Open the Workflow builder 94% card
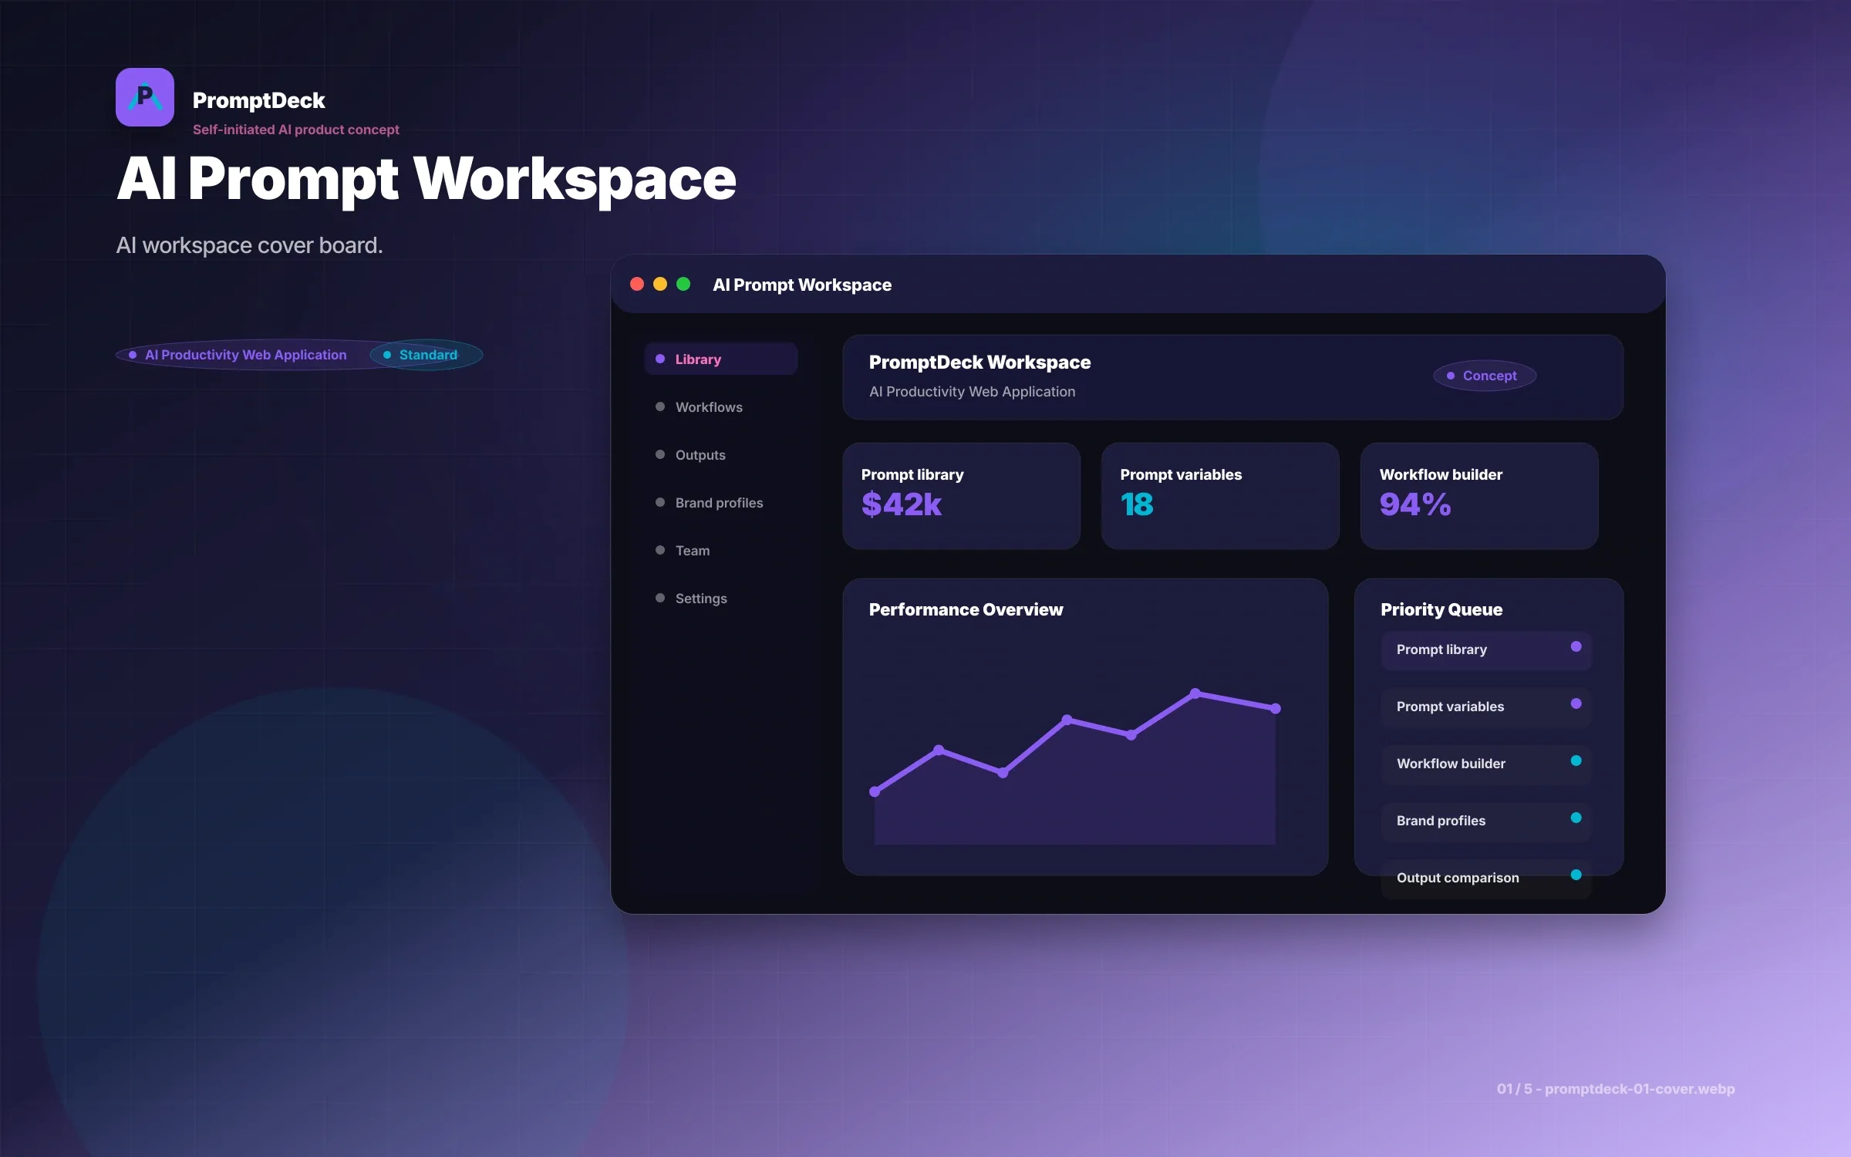1851x1157 pixels. [x=1479, y=496]
